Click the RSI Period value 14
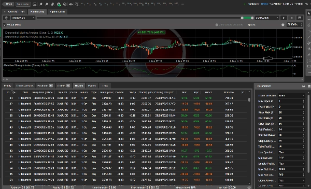The width and height of the screenshot is (311, 189). coord(291,129)
